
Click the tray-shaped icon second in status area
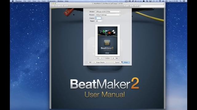click(130, 1)
